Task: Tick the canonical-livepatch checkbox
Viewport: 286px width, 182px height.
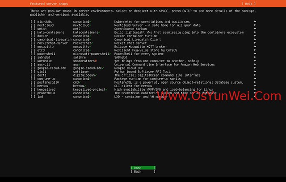Action: [33, 40]
